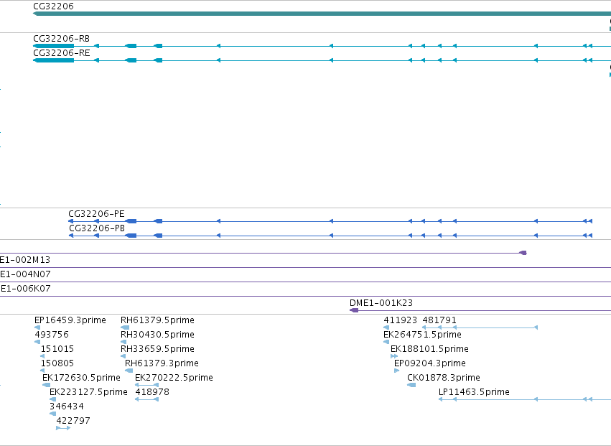Select the EK223127.5prime EST label
The image size is (611, 446).
(x=88, y=392)
